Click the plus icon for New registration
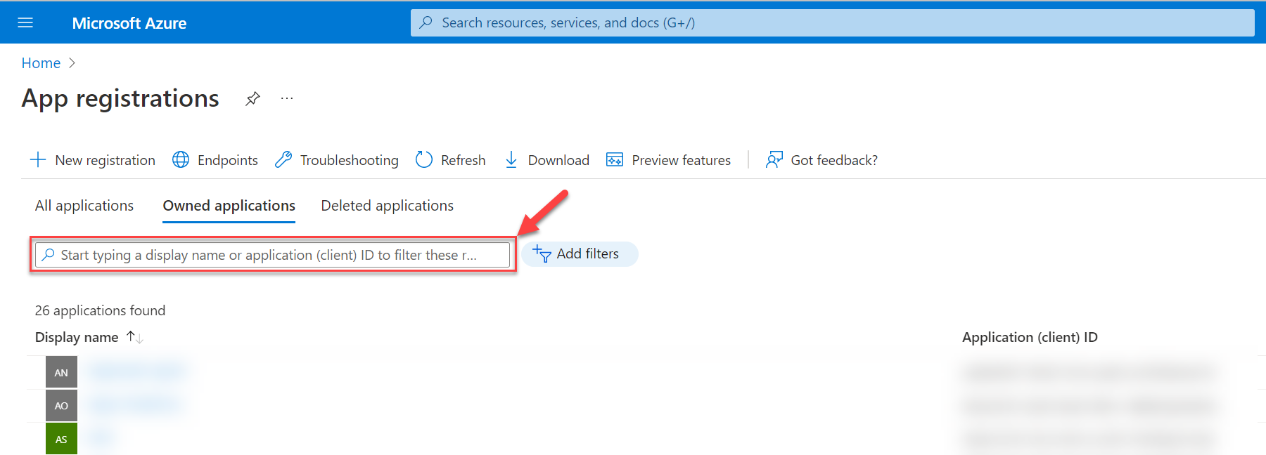The width and height of the screenshot is (1266, 455). click(x=38, y=160)
